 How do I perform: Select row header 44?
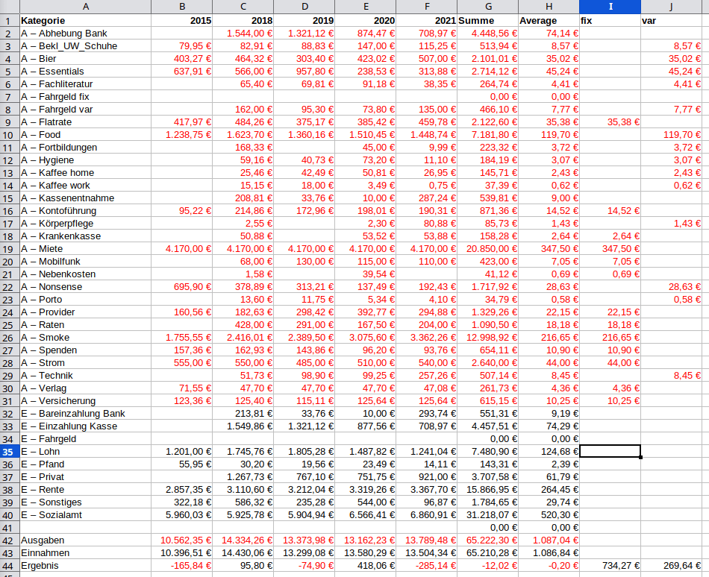click(9, 566)
